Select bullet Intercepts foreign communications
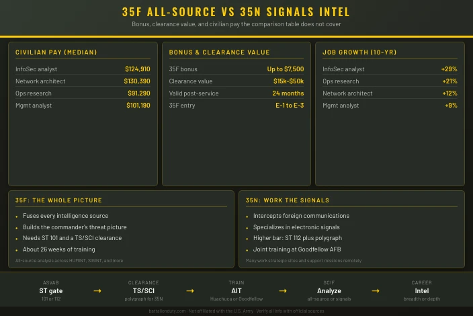Image resolution: width=473 pixels, height=316 pixels. (301, 216)
